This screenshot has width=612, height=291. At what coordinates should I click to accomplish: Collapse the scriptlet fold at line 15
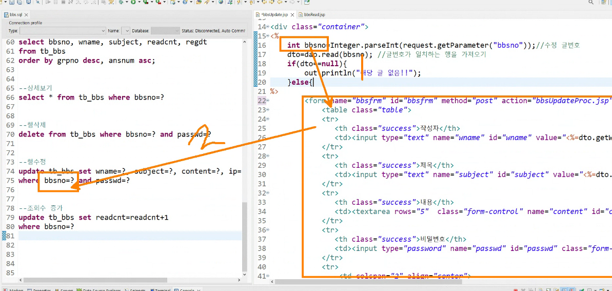(x=267, y=36)
